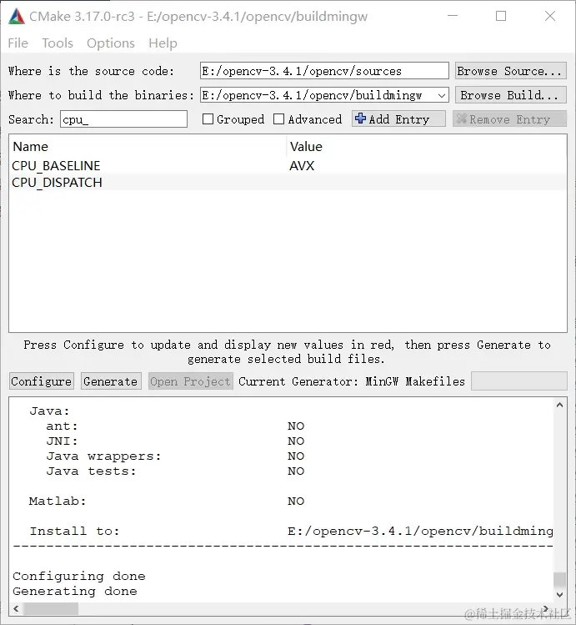Click the AVX value of CPU_BASELINE

pyautogui.click(x=302, y=166)
